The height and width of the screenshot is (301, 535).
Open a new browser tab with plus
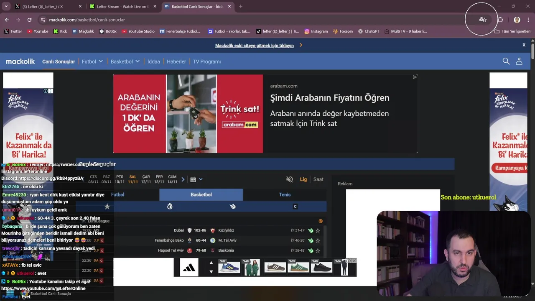point(240,6)
